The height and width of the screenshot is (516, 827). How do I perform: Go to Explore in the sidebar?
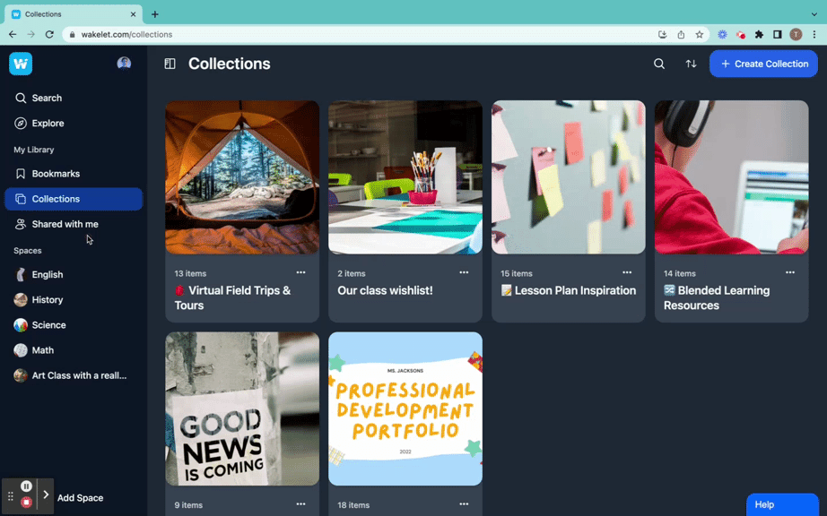pos(48,124)
